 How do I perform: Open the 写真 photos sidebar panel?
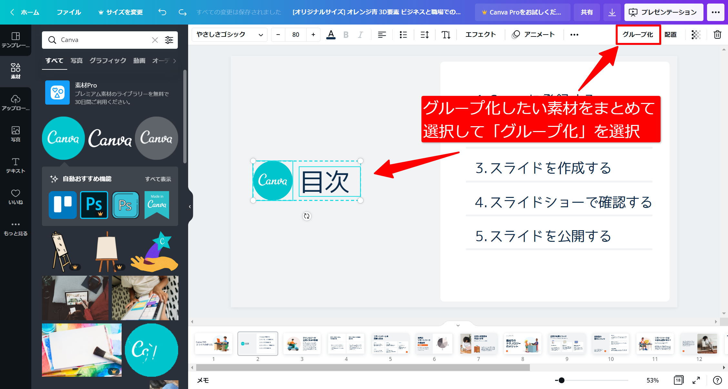click(x=15, y=134)
